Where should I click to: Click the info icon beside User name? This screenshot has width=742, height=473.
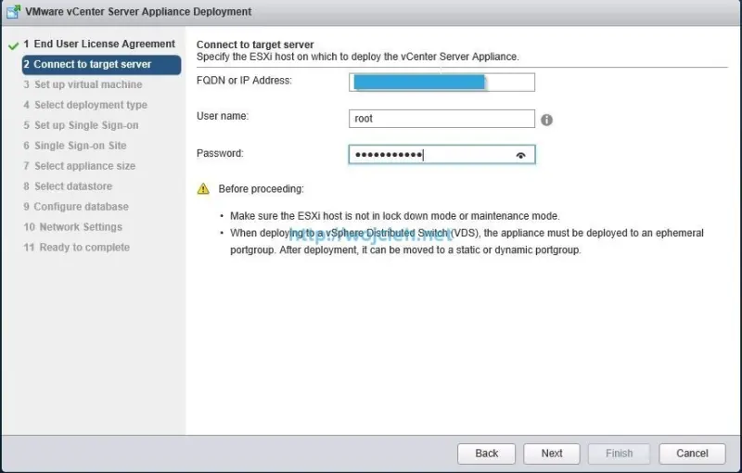546,121
